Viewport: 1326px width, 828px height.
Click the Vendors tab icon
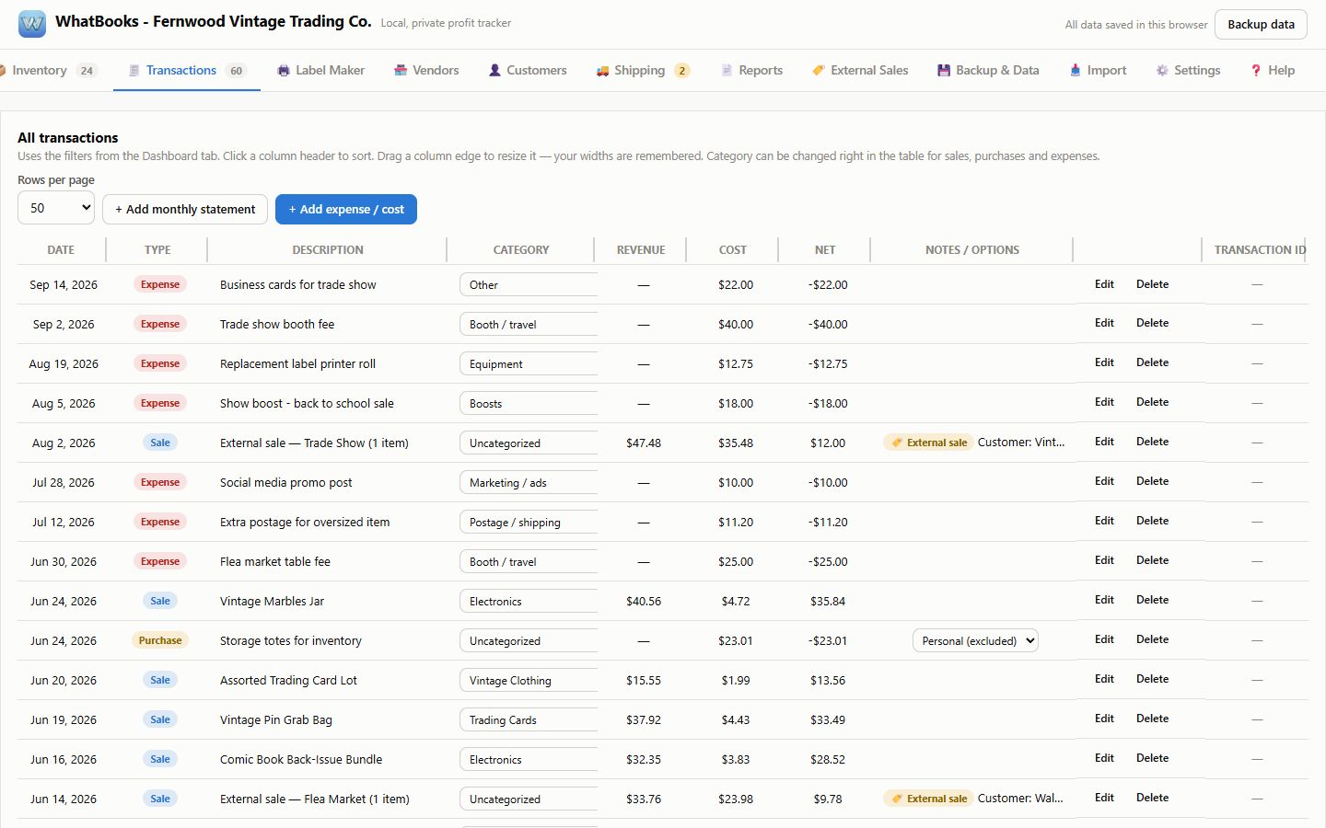point(401,71)
